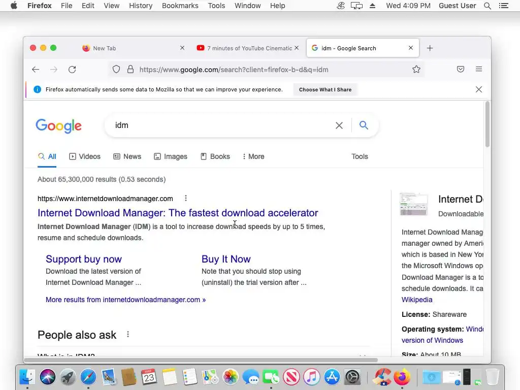Viewport: 520px width, 390px height.
Task: Switch to the New Tab tab
Action: [x=132, y=48]
